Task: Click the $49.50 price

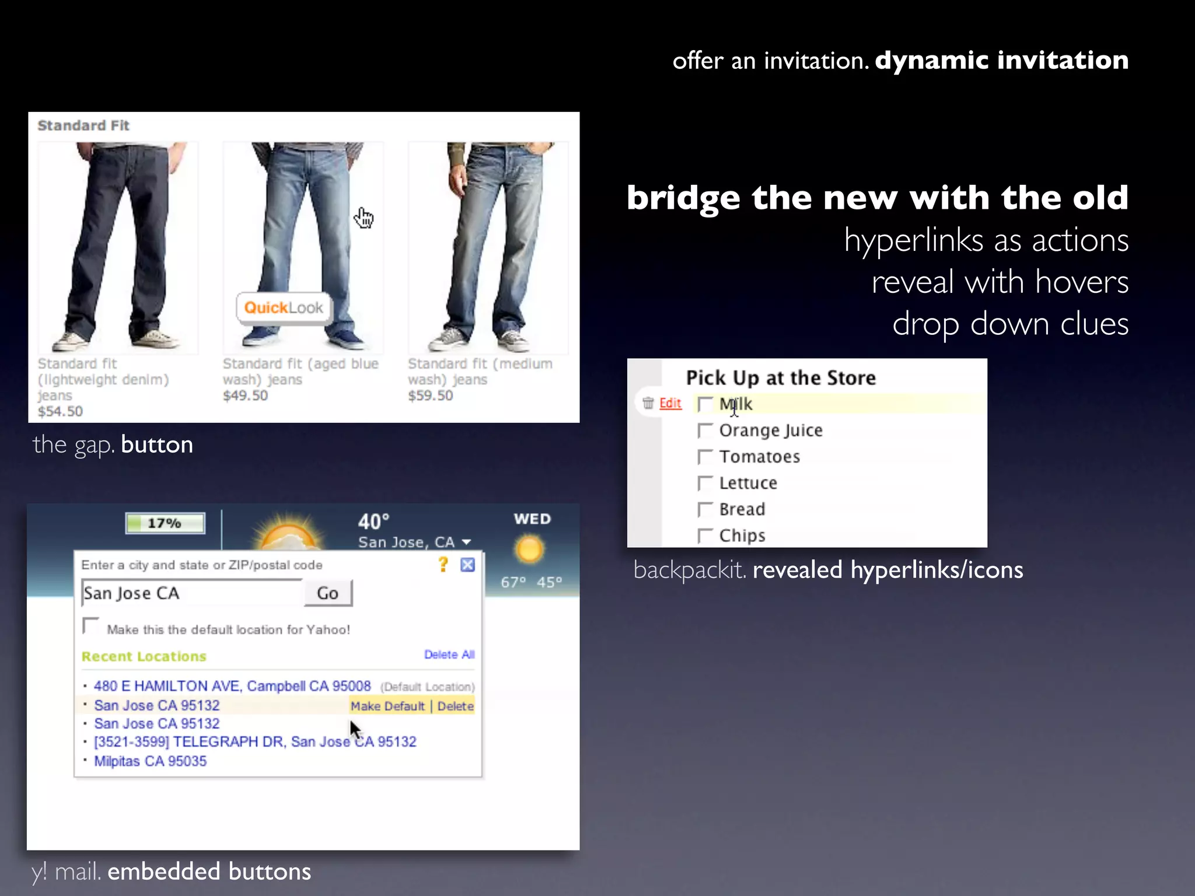Action: (x=245, y=395)
